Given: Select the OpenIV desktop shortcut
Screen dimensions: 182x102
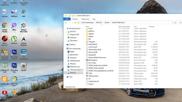Looking at the screenshot, I should coord(24,67).
